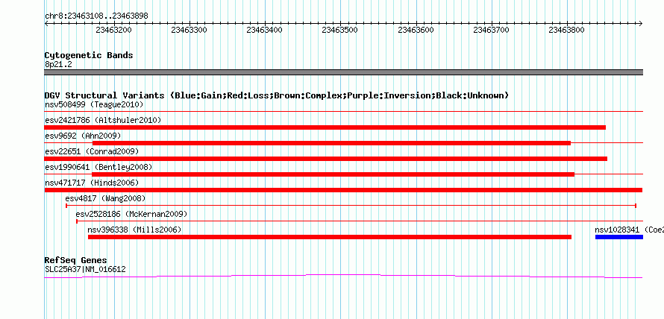Open variant label esv22651 (Conrad2009)
This screenshot has height=319, width=664.
tap(92, 151)
